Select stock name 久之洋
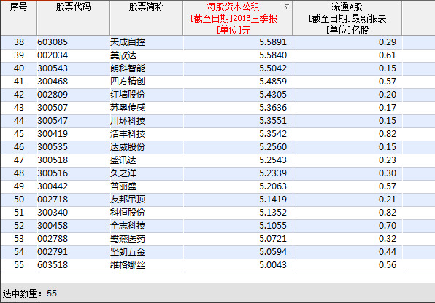 (x=123, y=173)
